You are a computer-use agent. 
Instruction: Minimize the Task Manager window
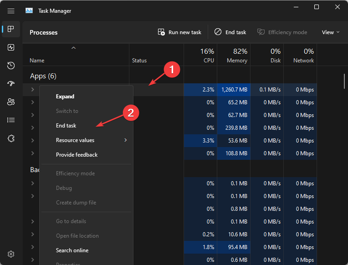296,7
